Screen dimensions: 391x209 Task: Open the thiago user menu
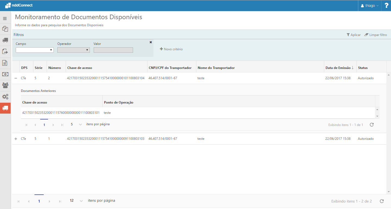tap(370, 6)
